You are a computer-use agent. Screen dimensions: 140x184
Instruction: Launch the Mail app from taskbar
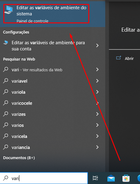click(111, 178)
